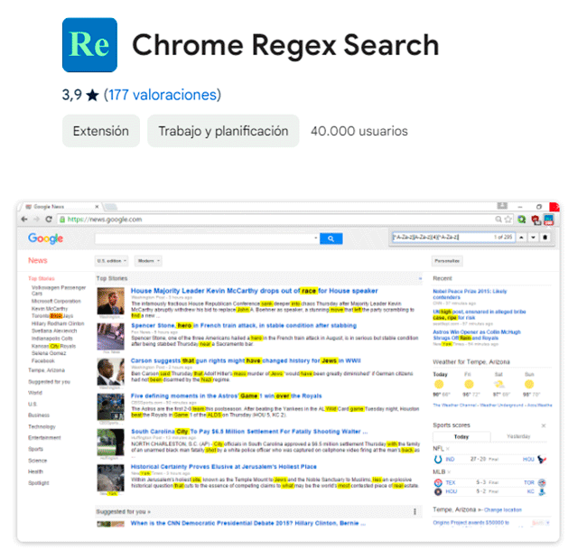This screenshot has width=587, height=560.
Task: Click the blue Re extension logo
Action: click(89, 45)
